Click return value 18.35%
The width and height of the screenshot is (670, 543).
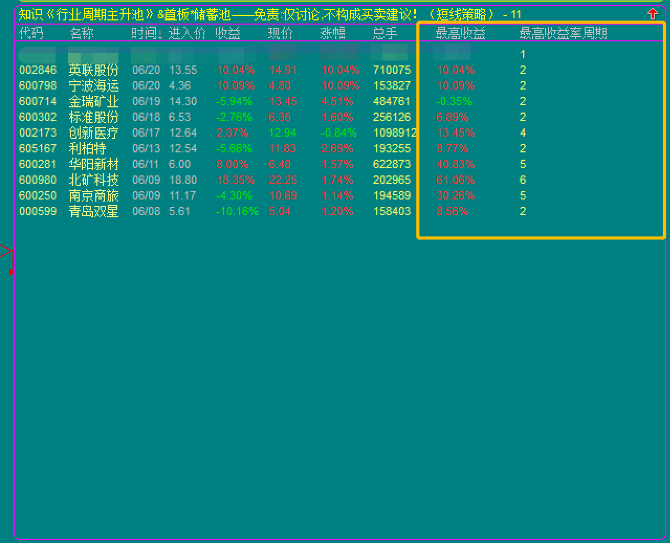235,180
